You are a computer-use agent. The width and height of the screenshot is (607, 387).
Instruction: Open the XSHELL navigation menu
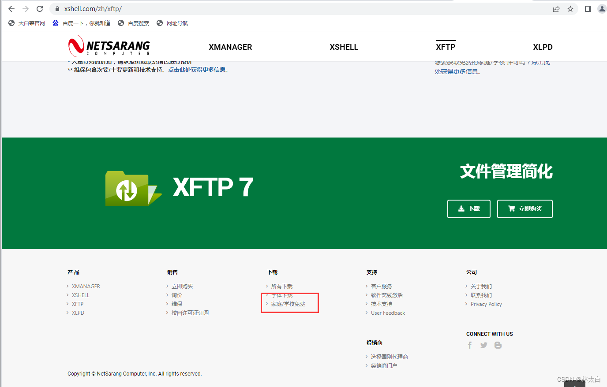(344, 47)
